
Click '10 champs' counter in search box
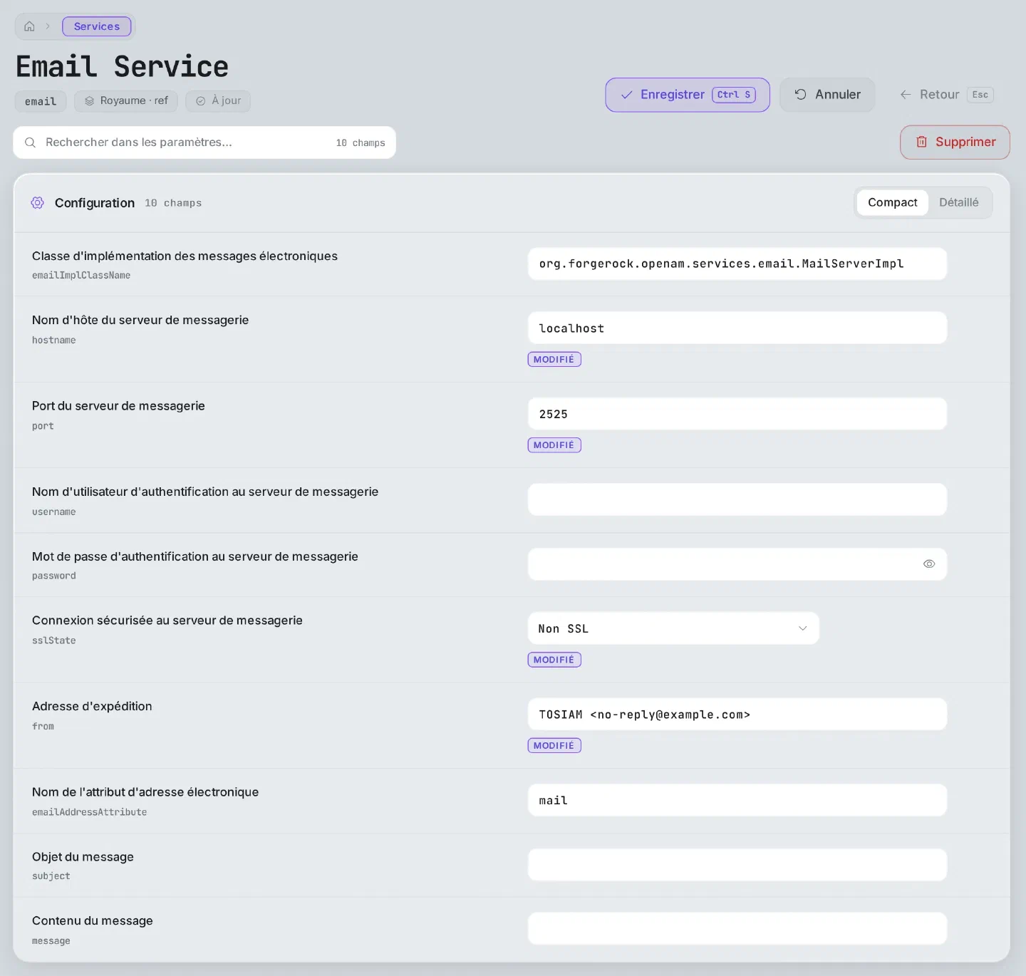(361, 142)
